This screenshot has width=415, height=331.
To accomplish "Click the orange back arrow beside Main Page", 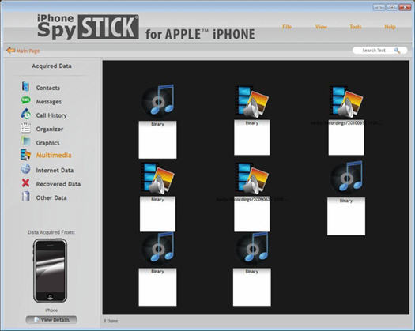I will (10, 50).
